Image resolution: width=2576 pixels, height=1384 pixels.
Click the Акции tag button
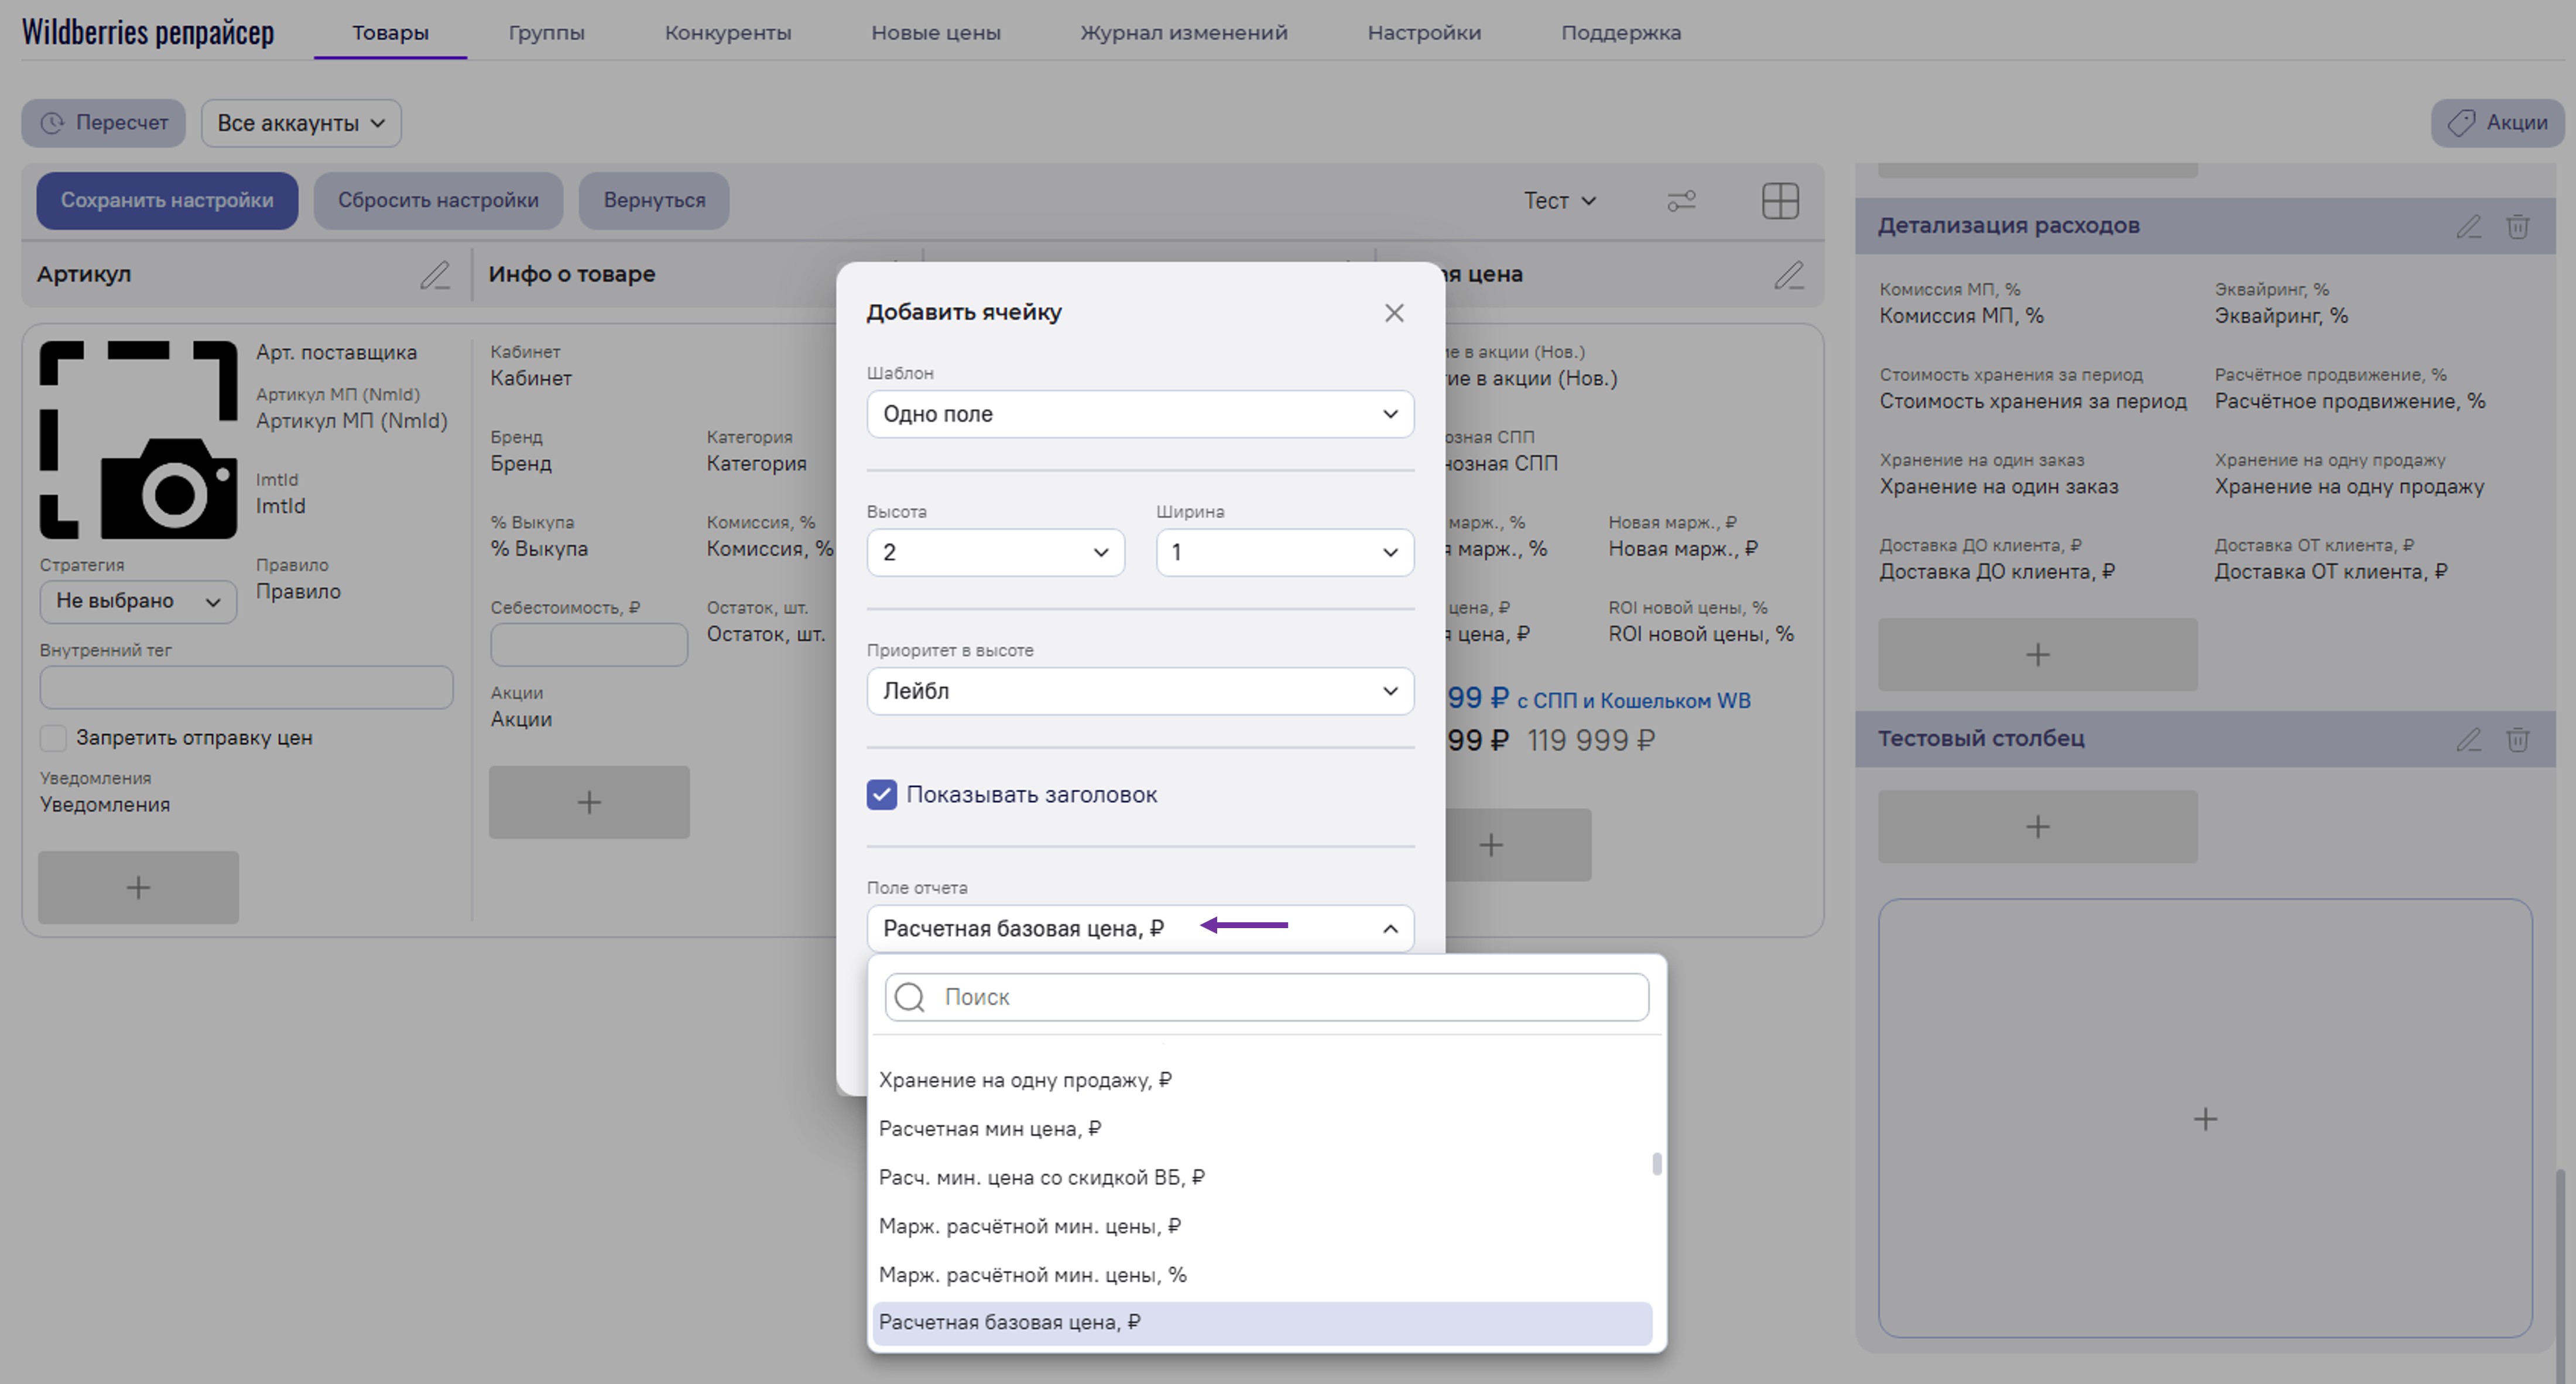tap(2497, 123)
